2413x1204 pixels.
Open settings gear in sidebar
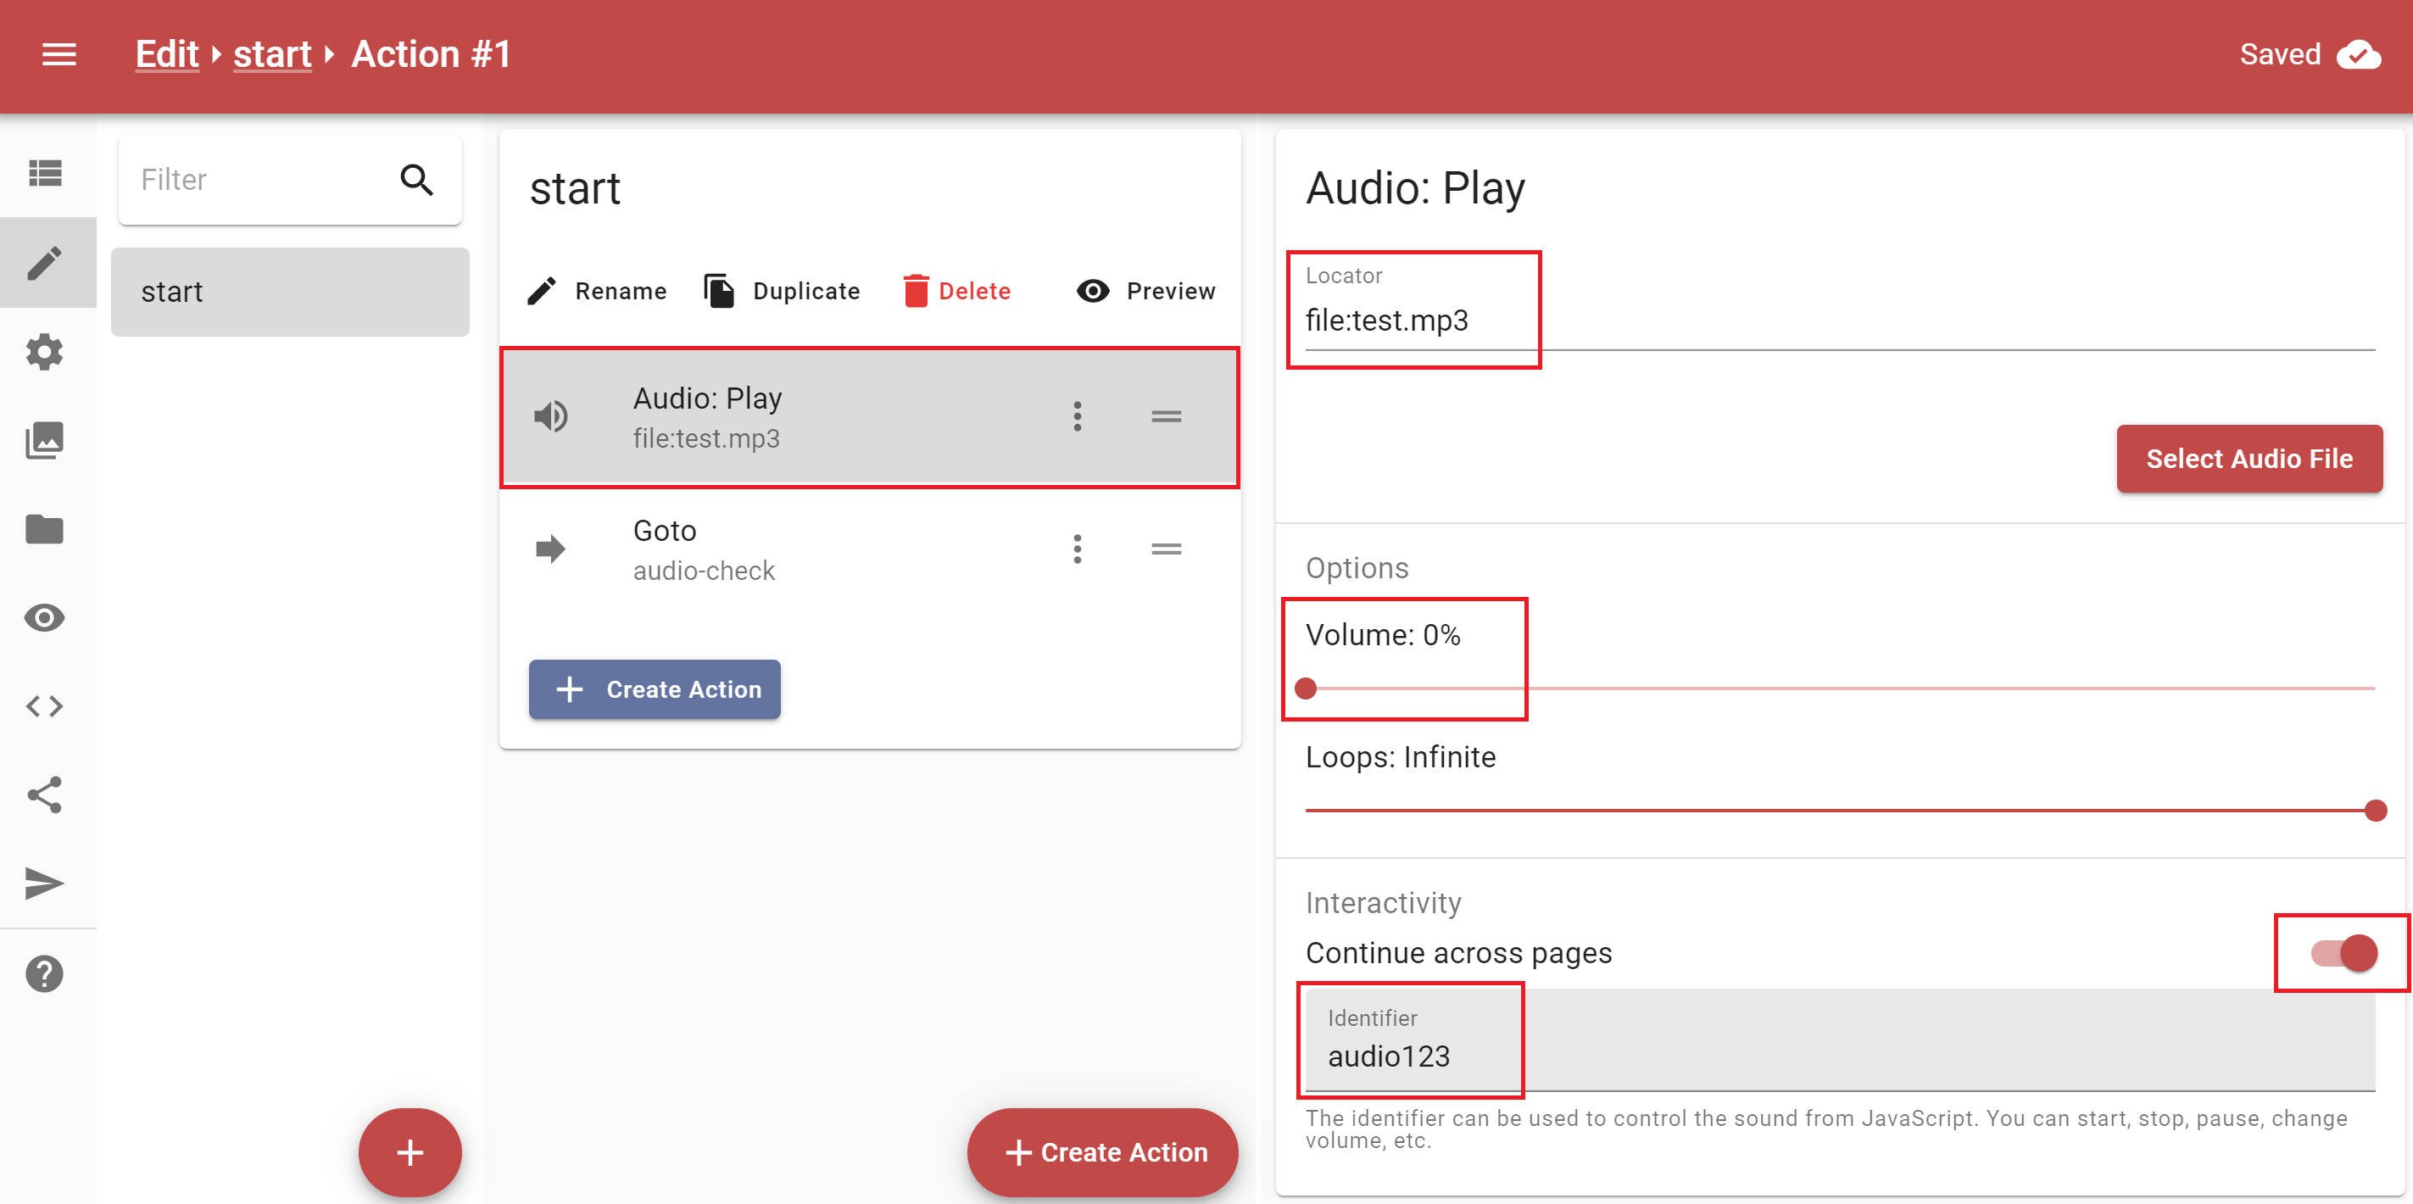[45, 351]
